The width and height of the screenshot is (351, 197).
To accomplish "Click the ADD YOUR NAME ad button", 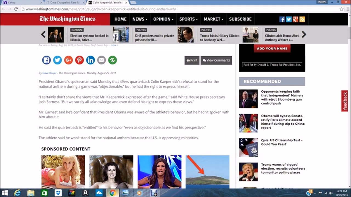I will pyautogui.click(x=272, y=48).
